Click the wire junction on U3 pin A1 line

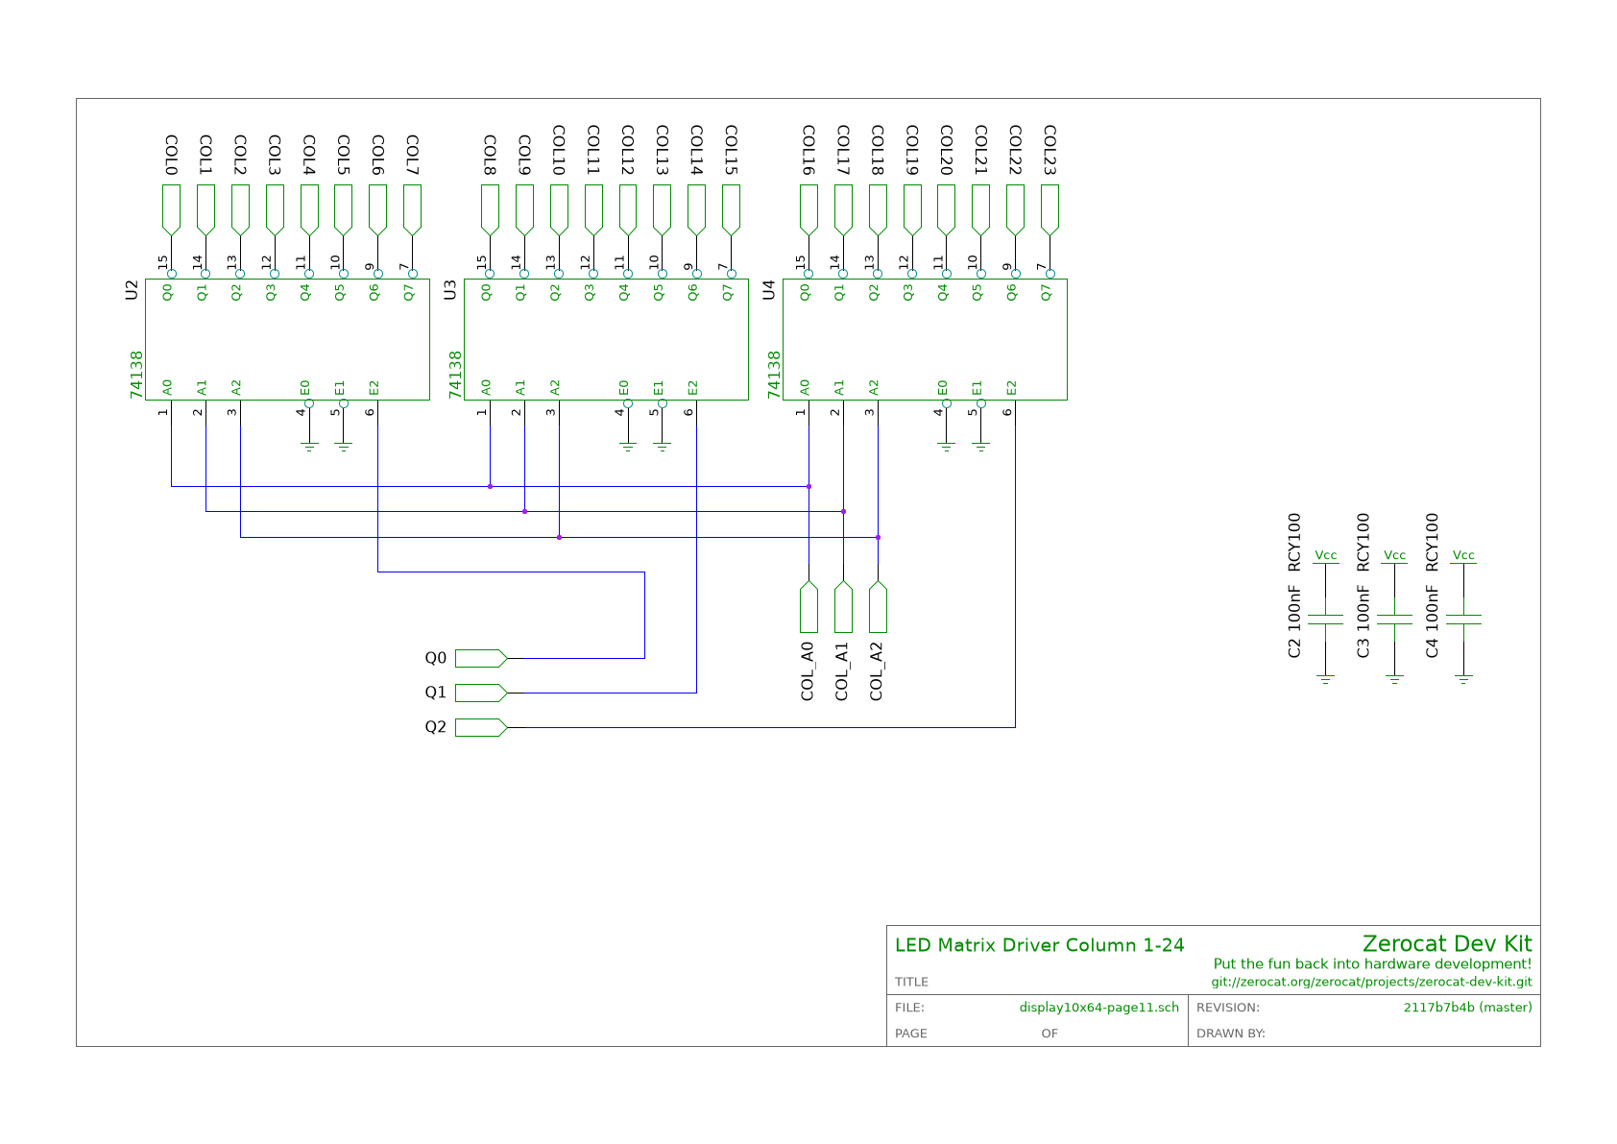[x=524, y=511]
